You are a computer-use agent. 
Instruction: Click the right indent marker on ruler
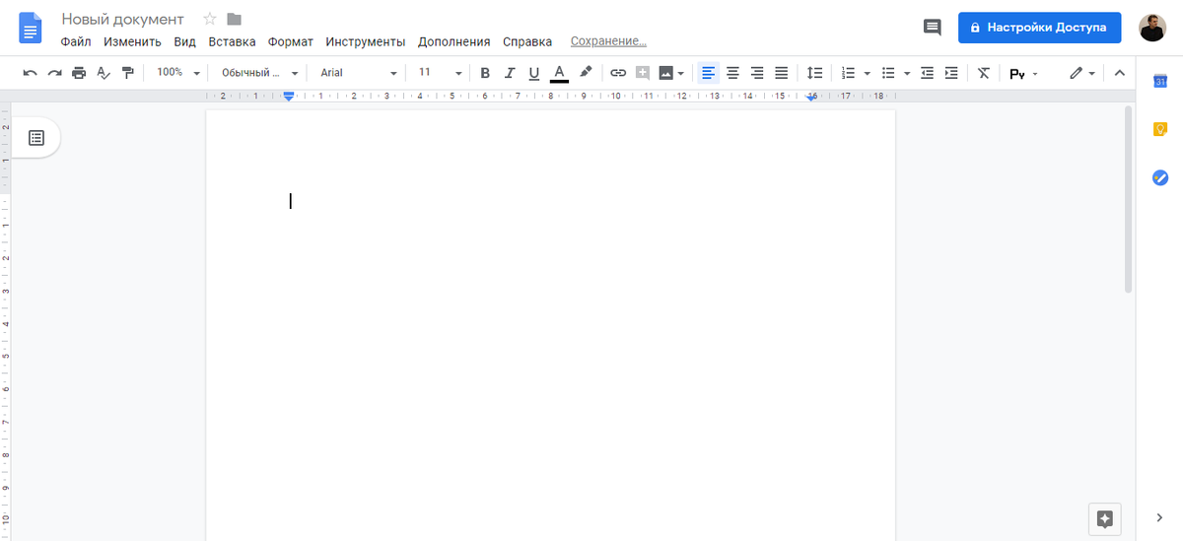click(811, 97)
